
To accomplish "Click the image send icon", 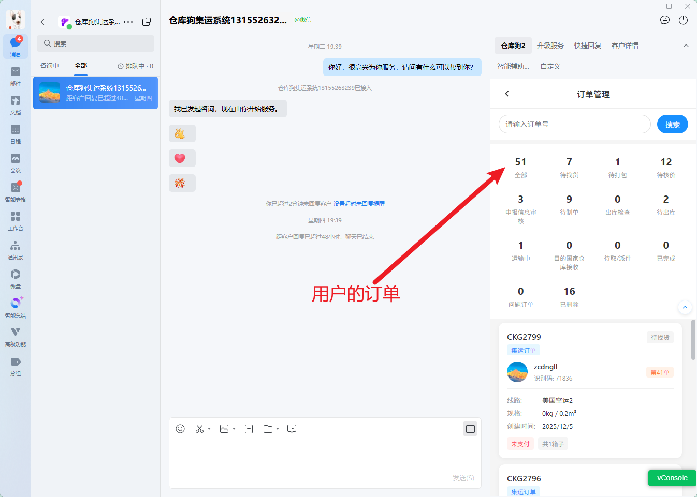I will click(x=224, y=429).
